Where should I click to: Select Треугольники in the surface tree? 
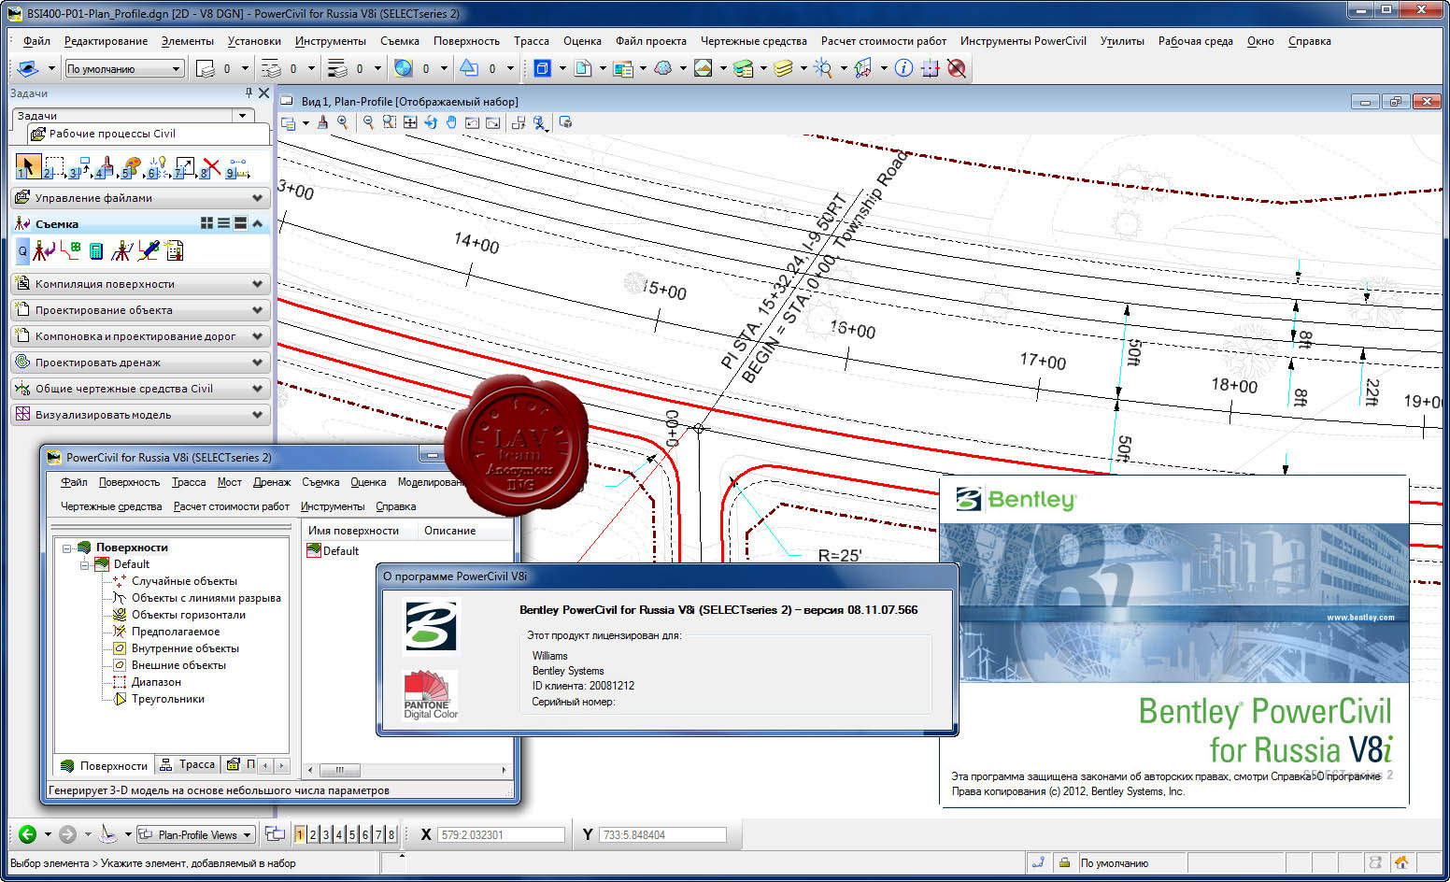pos(168,699)
